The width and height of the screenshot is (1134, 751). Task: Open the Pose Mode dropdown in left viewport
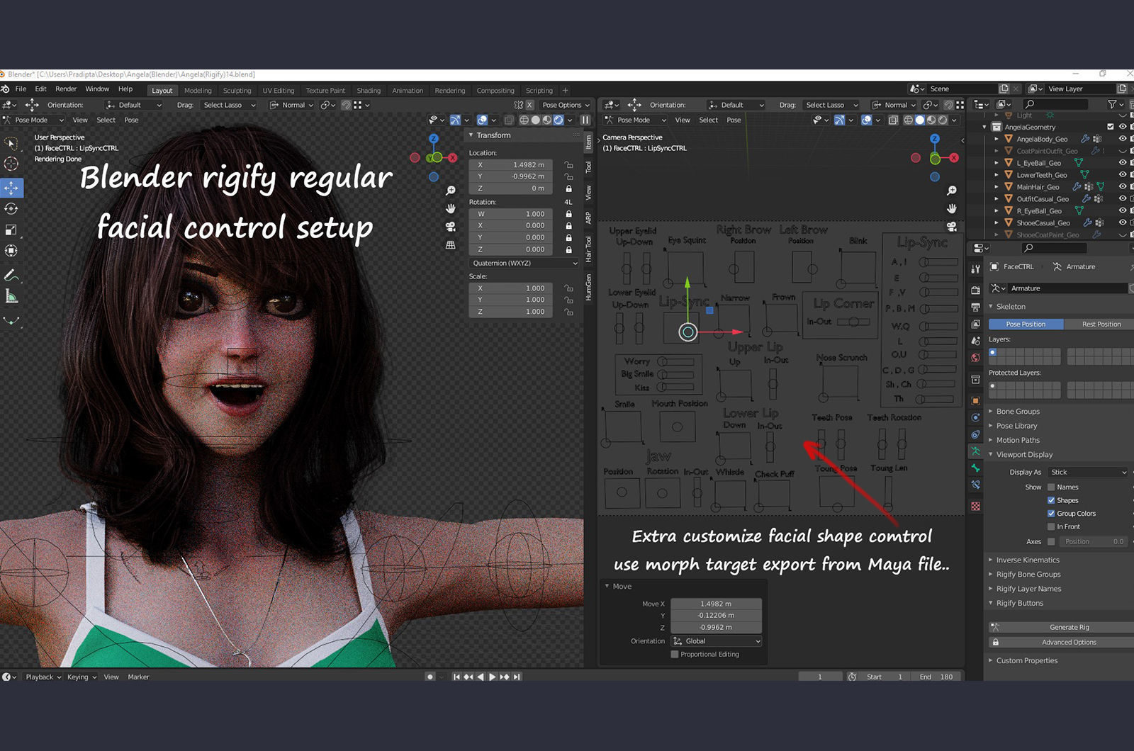34,120
